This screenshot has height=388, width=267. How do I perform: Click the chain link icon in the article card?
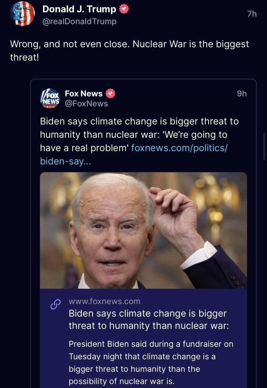click(x=55, y=305)
